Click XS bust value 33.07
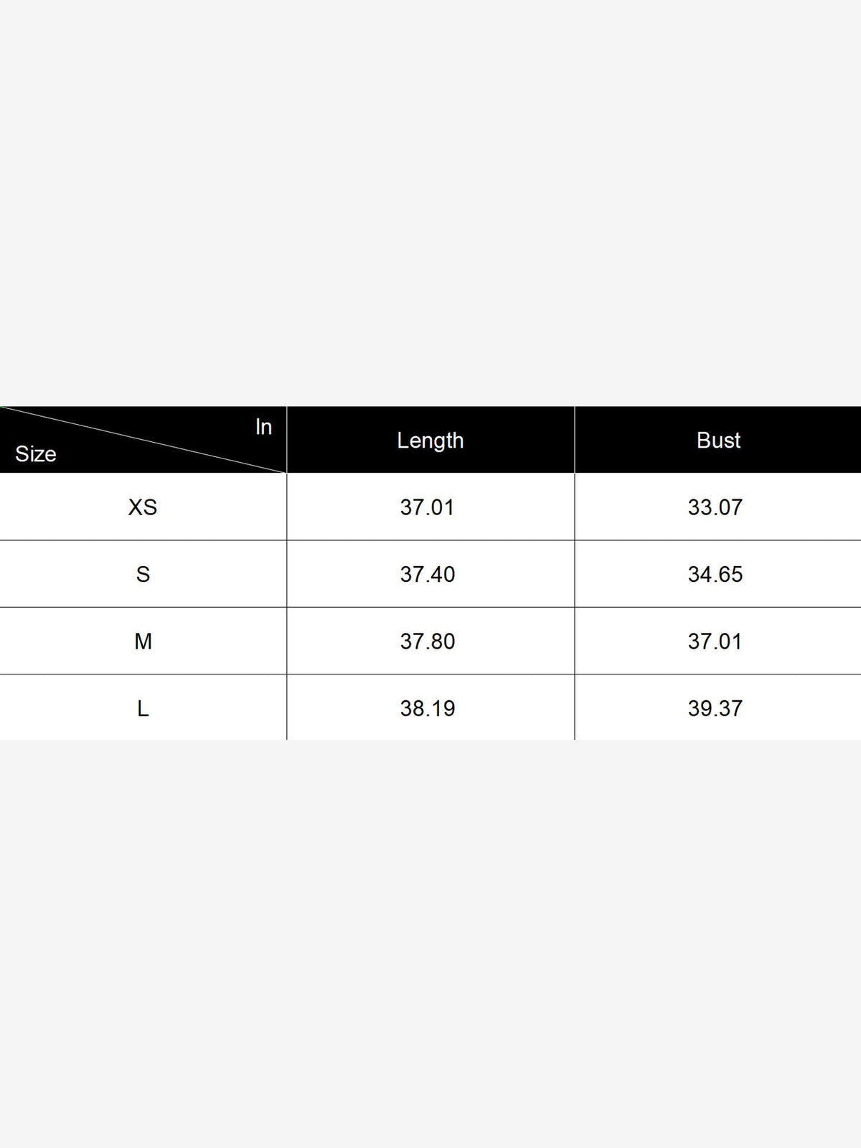This screenshot has height=1148, width=861. [715, 507]
